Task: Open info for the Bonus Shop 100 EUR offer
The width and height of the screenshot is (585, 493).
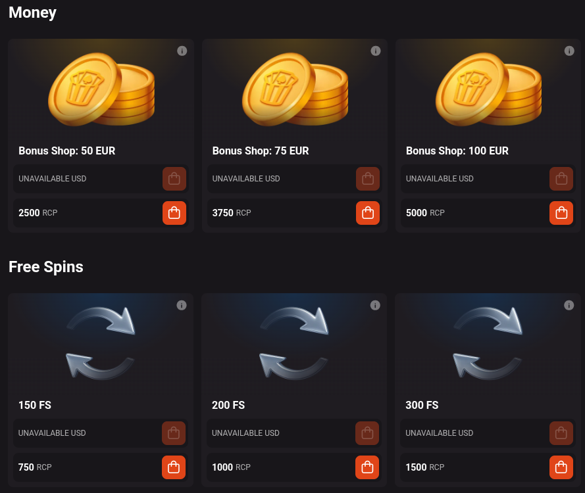Action: pyautogui.click(x=569, y=51)
